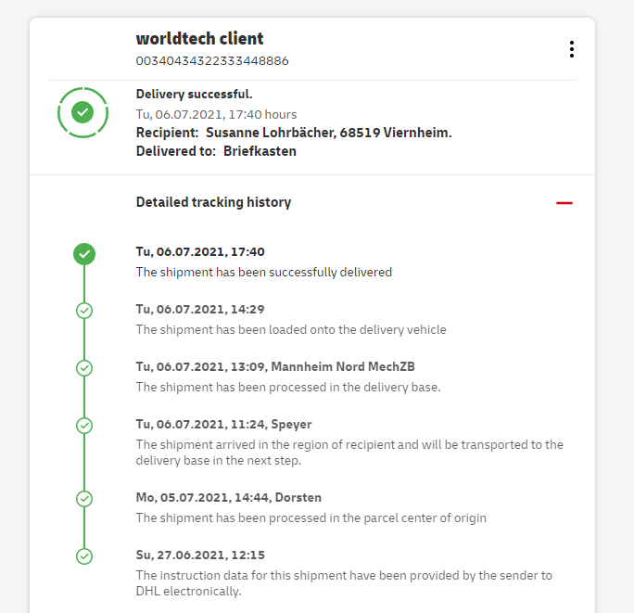Viewport: 634px width, 613px height.
Task: Click the processed in delivery base entry
Action: (x=288, y=388)
